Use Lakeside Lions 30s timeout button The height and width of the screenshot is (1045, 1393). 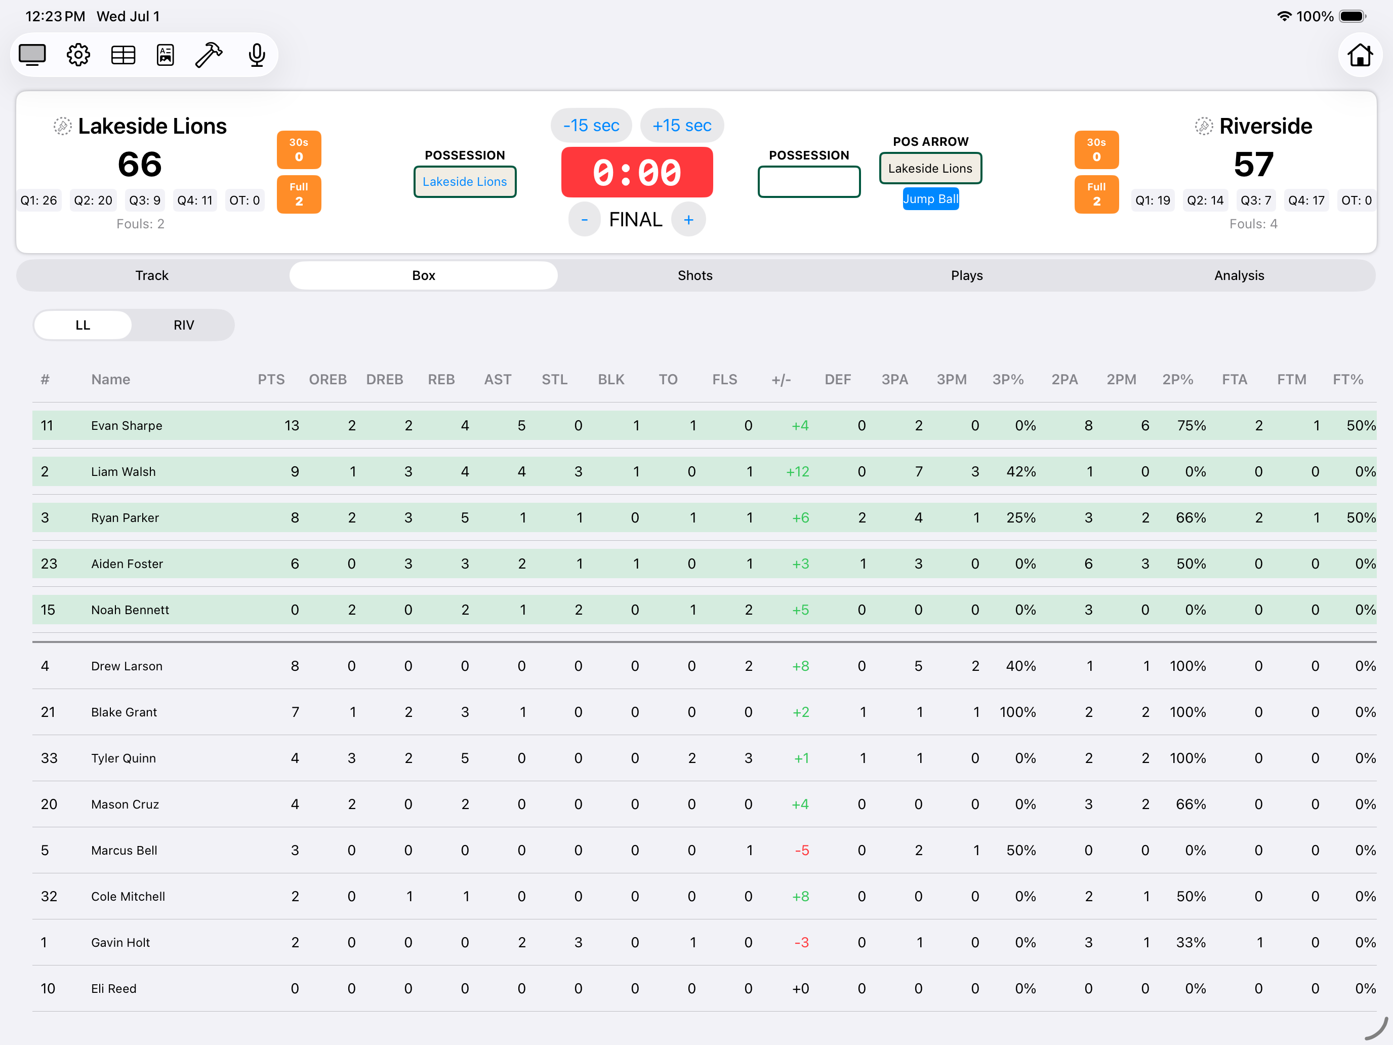299,150
